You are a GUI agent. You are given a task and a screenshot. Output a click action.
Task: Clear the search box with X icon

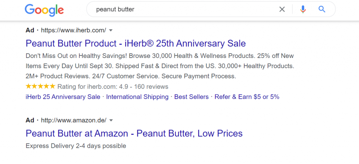point(282,9)
